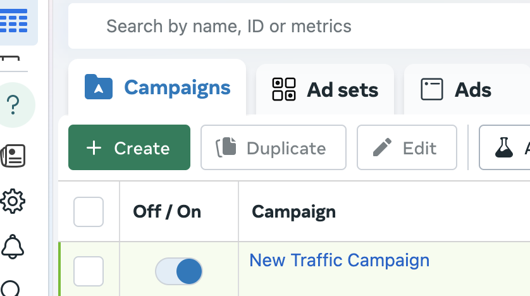Viewport: 530px width, 296px height.
Task: Click the Campaign column header
Action: coord(293,211)
